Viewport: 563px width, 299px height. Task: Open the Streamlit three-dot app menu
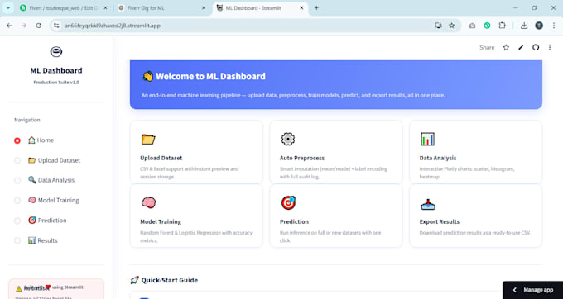(x=550, y=47)
